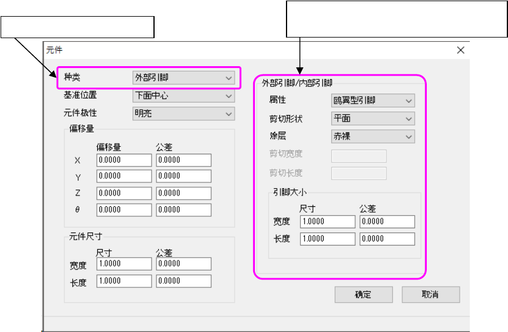Click the Z 偏移量 input field
The width and height of the screenshot is (508, 332).
(124, 193)
